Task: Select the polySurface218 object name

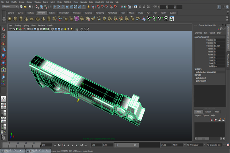Action: (201, 37)
